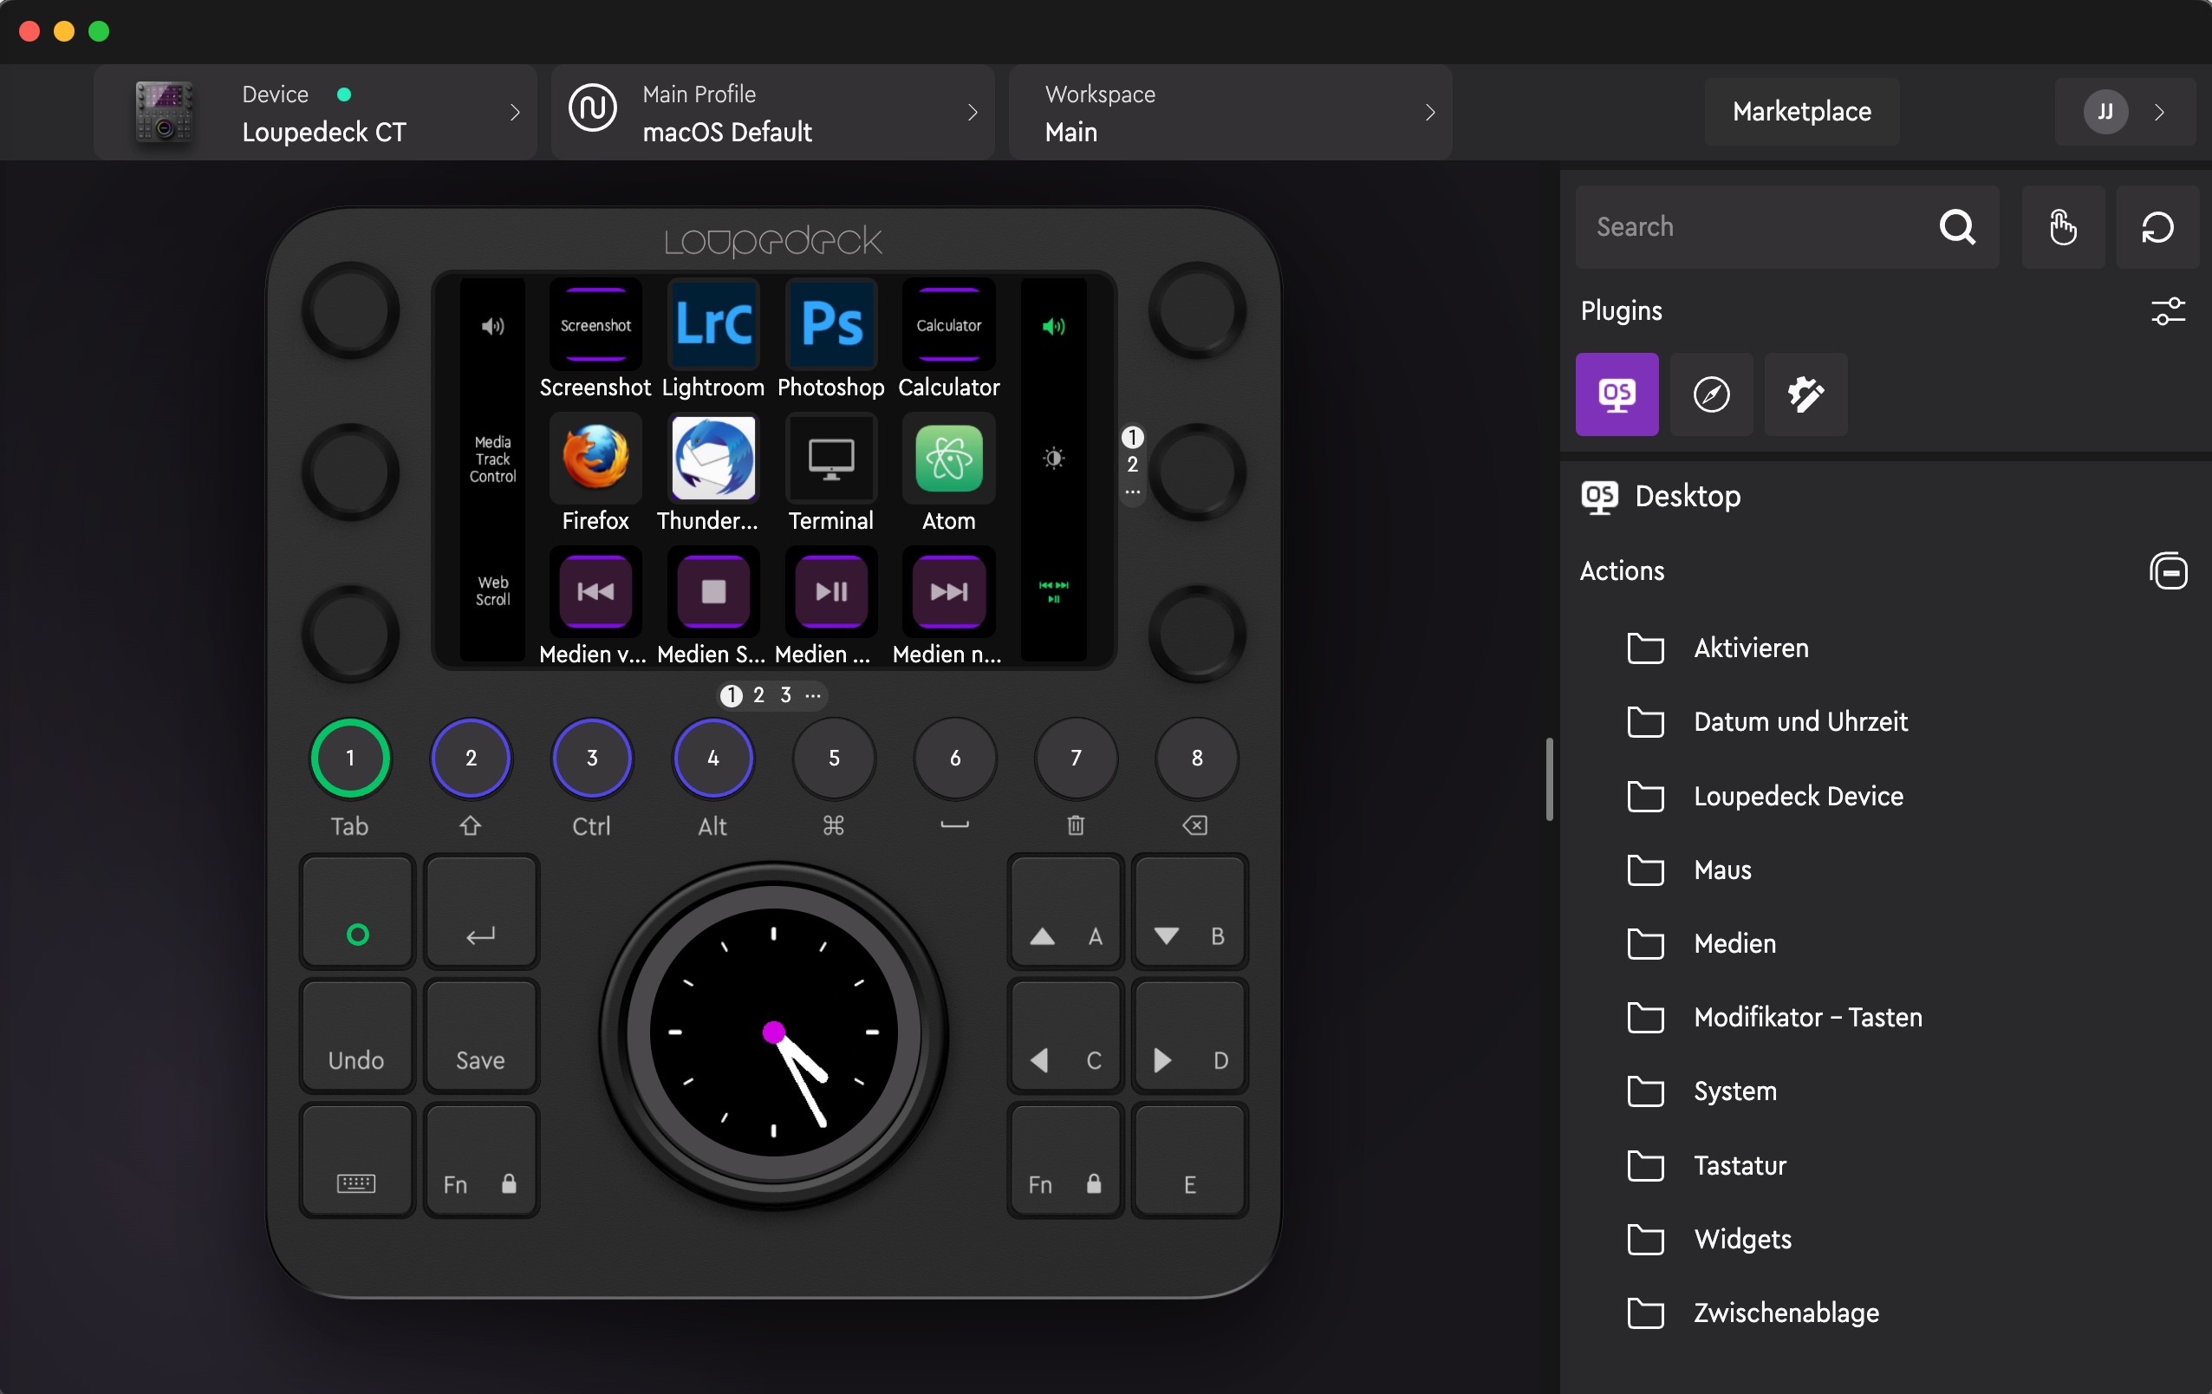Open the Lightroom touch button
This screenshot has height=1394, width=2212.
[712, 325]
